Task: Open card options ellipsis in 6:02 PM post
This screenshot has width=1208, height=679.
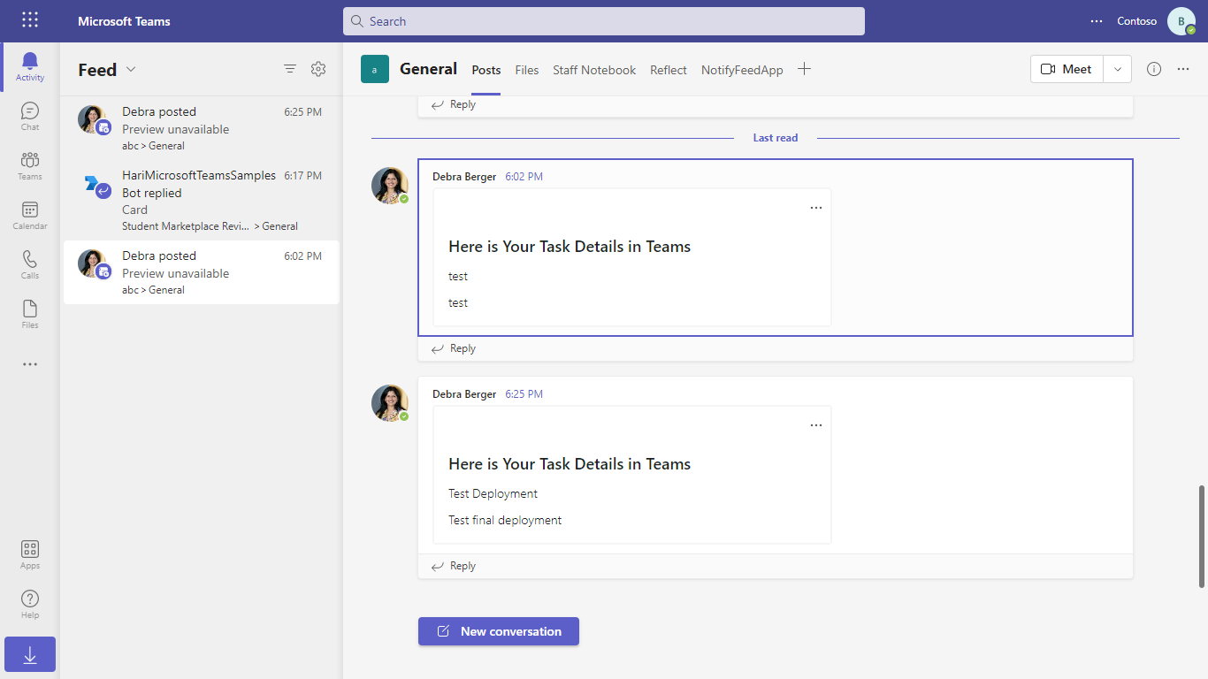Action: (x=816, y=208)
